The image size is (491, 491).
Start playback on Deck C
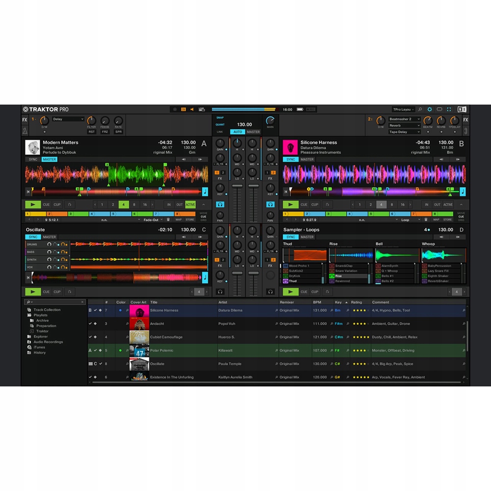[x=33, y=292]
